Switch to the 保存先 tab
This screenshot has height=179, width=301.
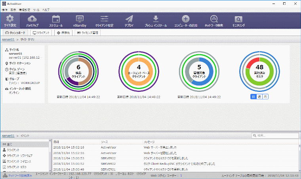(x=63, y=32)
